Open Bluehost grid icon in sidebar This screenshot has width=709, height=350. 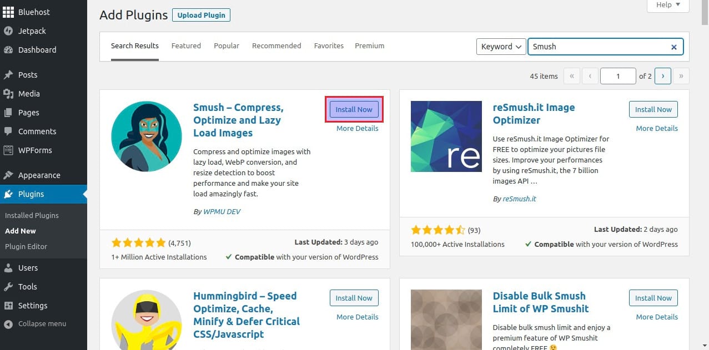click(8, 12)
